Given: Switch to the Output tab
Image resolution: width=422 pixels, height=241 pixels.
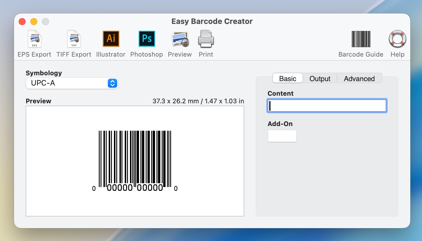Looking at the screenshot, I should click(320, 78).
